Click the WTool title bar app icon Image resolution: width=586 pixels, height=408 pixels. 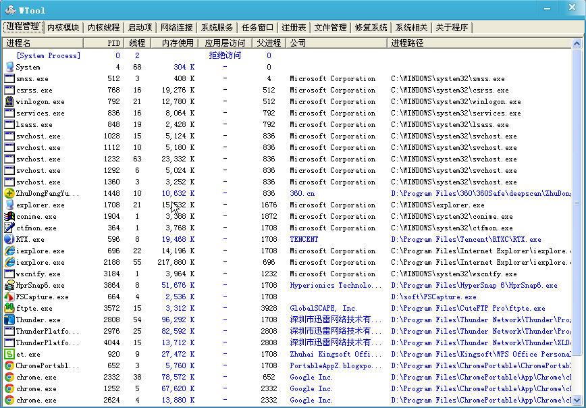(11, 9)
